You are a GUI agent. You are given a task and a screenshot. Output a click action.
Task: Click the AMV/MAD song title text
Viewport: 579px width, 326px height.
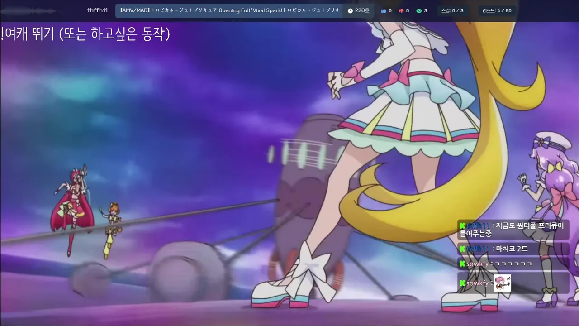[x=232, y=10]
